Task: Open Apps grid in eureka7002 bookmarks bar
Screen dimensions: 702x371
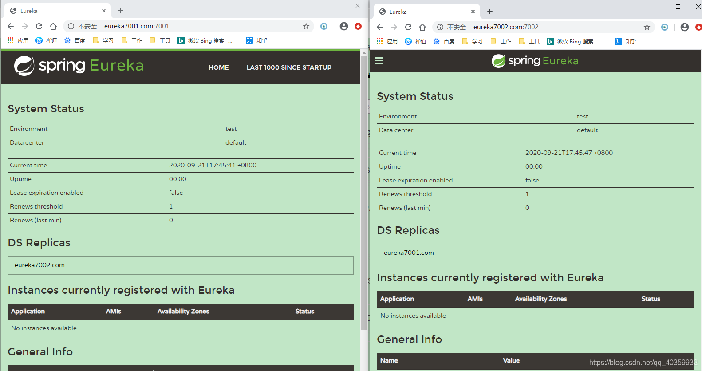Action: [387, 41]
